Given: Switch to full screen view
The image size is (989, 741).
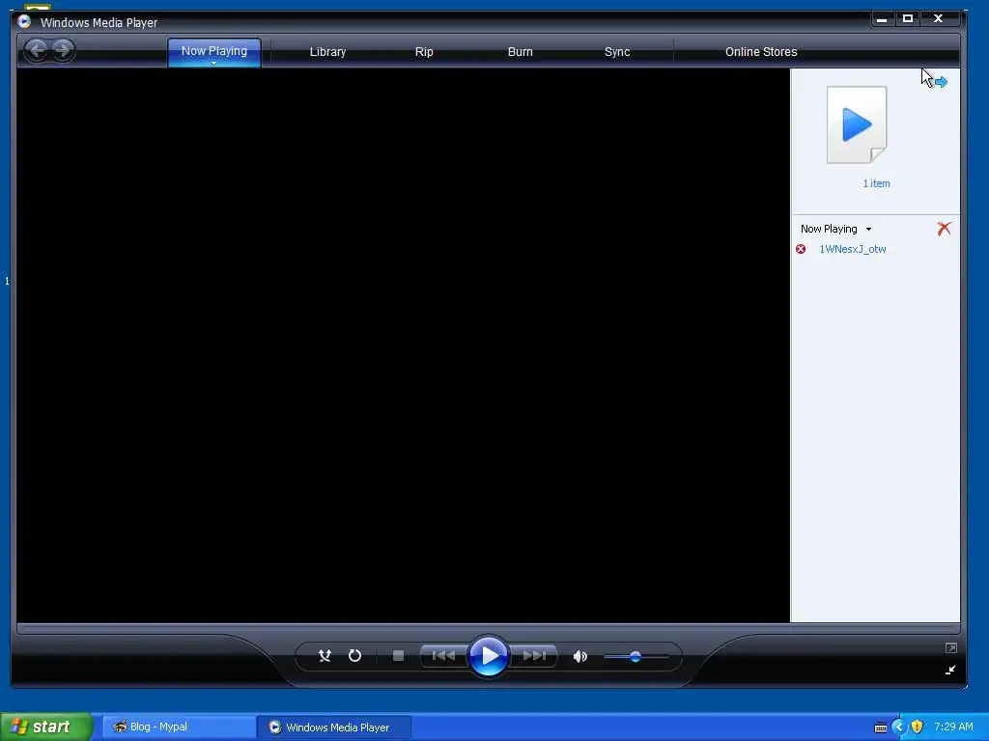Looking at the screenshot, I should point(951,647).
